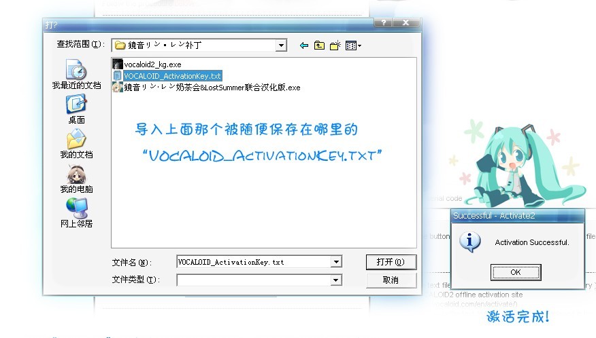Open 我的文档 in places bar
Viewport: 596px width, 338px height.
76,144
